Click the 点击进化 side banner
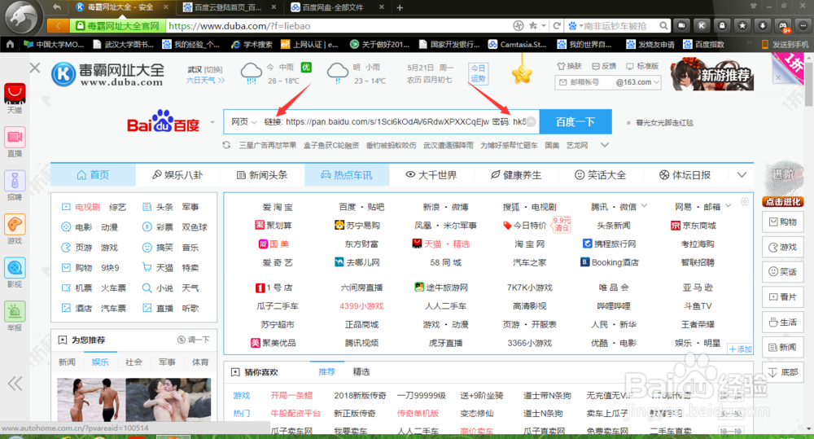Image resolution: width=814 pixels, height=439 pixels. point(783,202)
